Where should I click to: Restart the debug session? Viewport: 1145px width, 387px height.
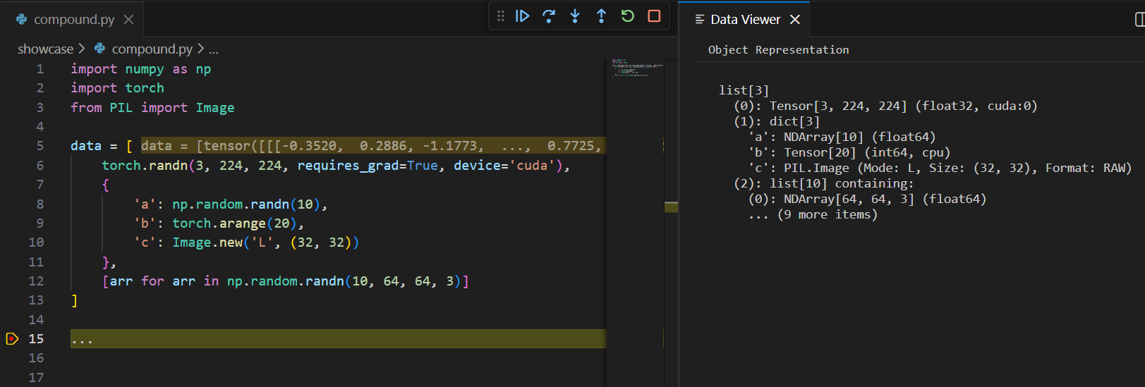coord(628,16)
